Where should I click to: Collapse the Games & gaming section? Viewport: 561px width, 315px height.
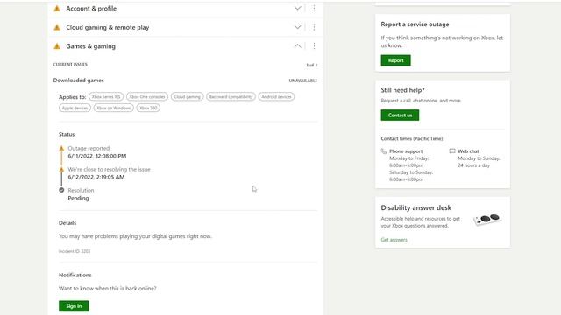(298, 46)
